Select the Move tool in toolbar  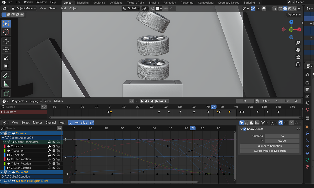point(6,41)
